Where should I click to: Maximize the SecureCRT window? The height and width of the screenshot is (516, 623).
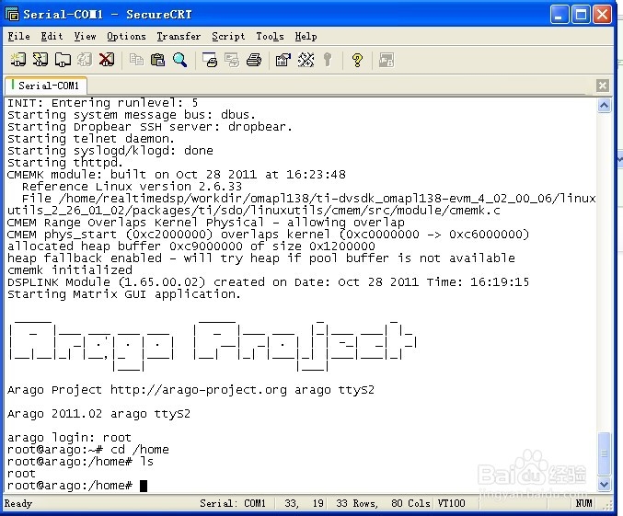click(581, 15)
